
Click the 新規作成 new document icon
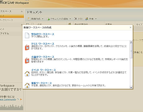click(x=29, y=19)
